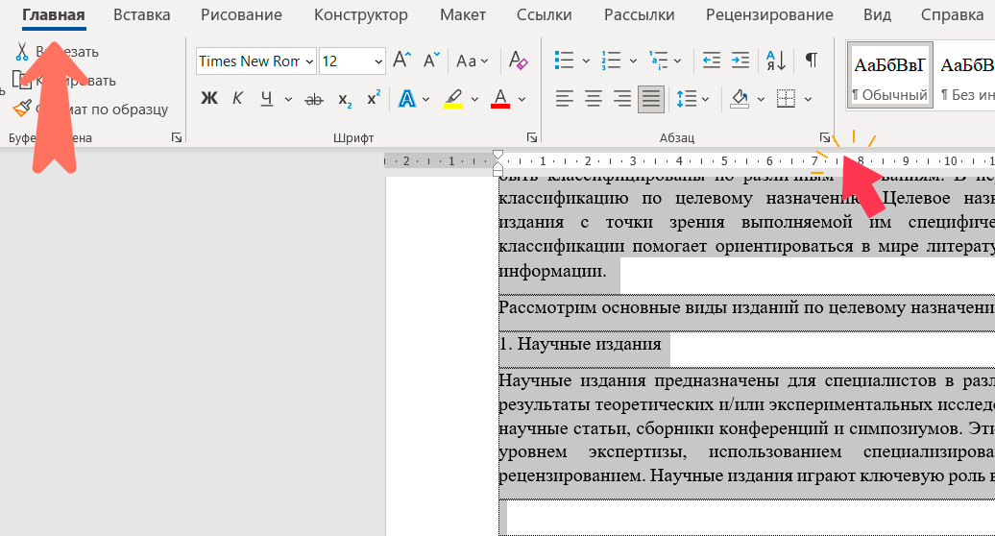Screen dimensions: 995x536
Task: Open the Шрифт dialog launcher
Action: coord(532,137)
